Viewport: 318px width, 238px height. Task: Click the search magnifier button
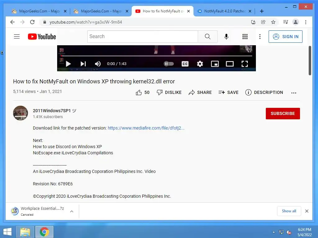[x=207, y=37]
